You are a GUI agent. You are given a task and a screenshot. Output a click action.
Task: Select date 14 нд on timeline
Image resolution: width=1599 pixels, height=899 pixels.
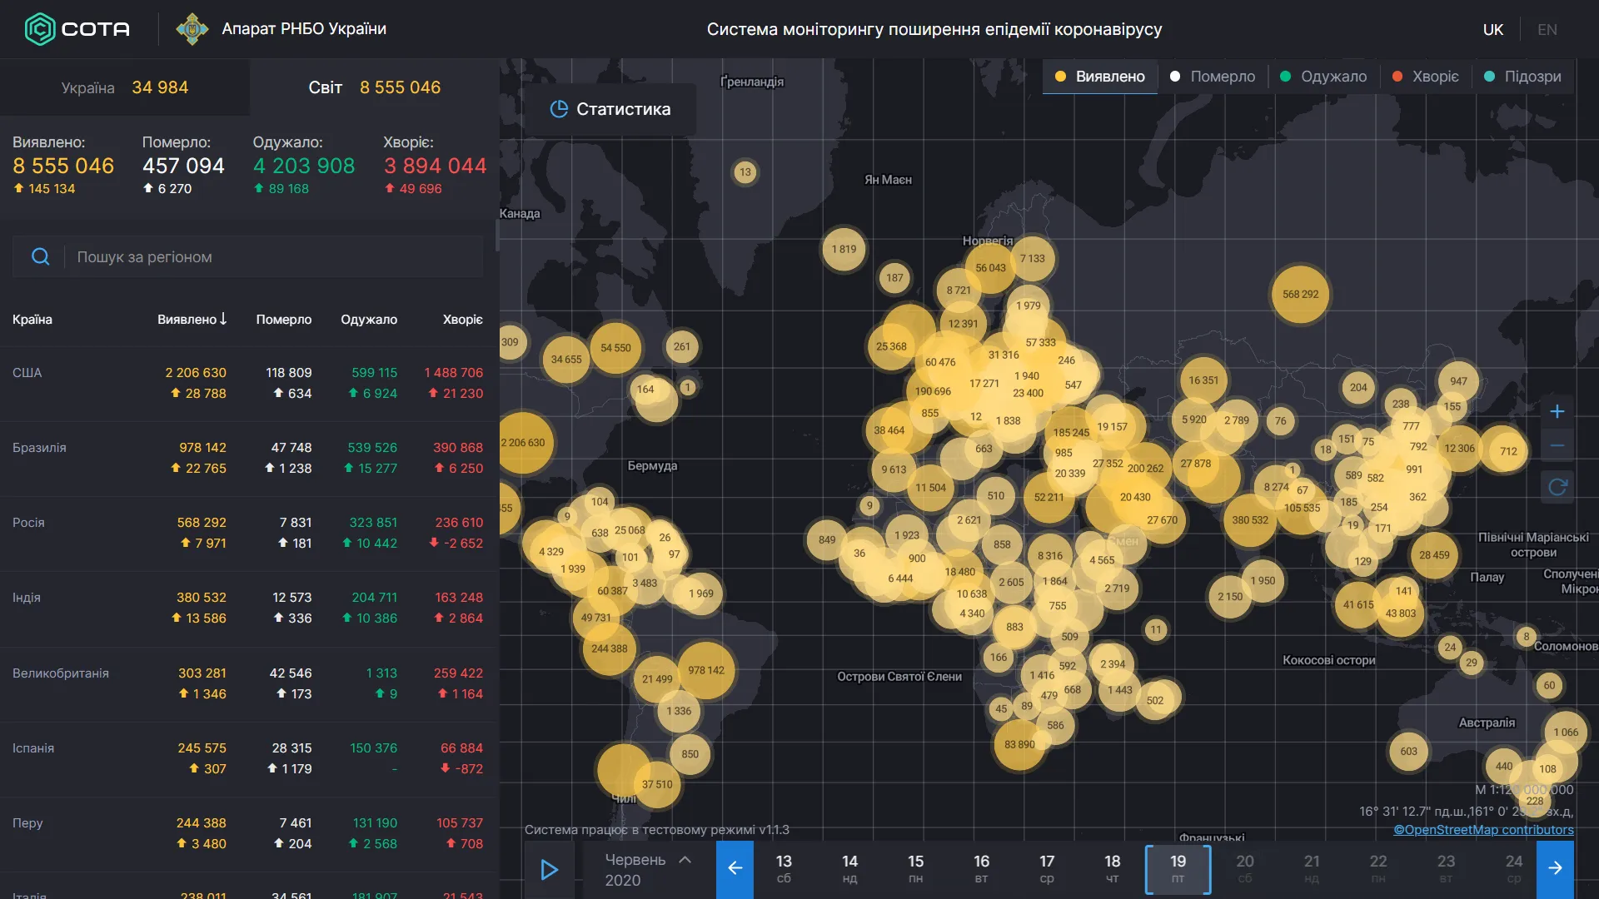coord(849,868)
